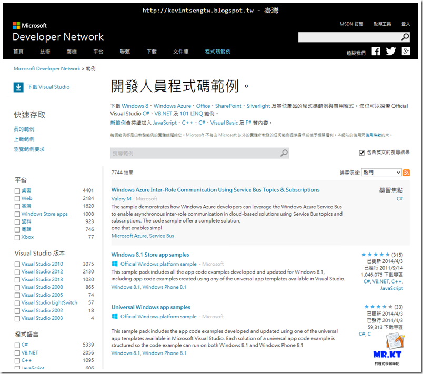423x374 pixels.
Task: Check the C++ language filter
Action: coord(17,361)
